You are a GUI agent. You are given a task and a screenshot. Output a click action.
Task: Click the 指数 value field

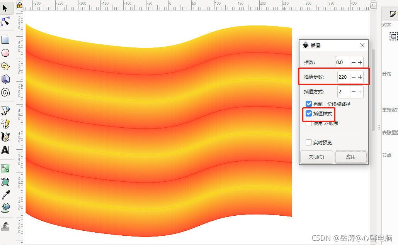point(342,63)
